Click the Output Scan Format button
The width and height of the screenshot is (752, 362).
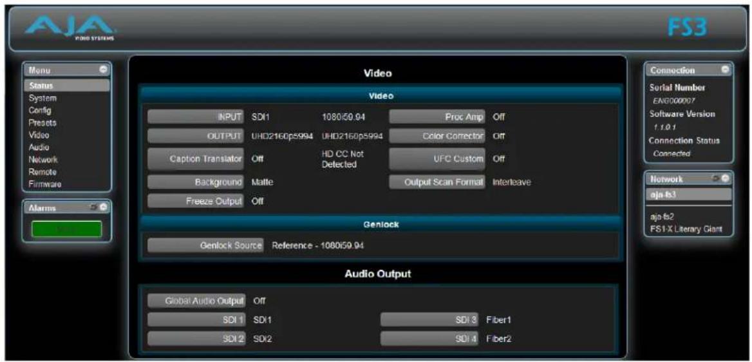[x=437, y=182]
